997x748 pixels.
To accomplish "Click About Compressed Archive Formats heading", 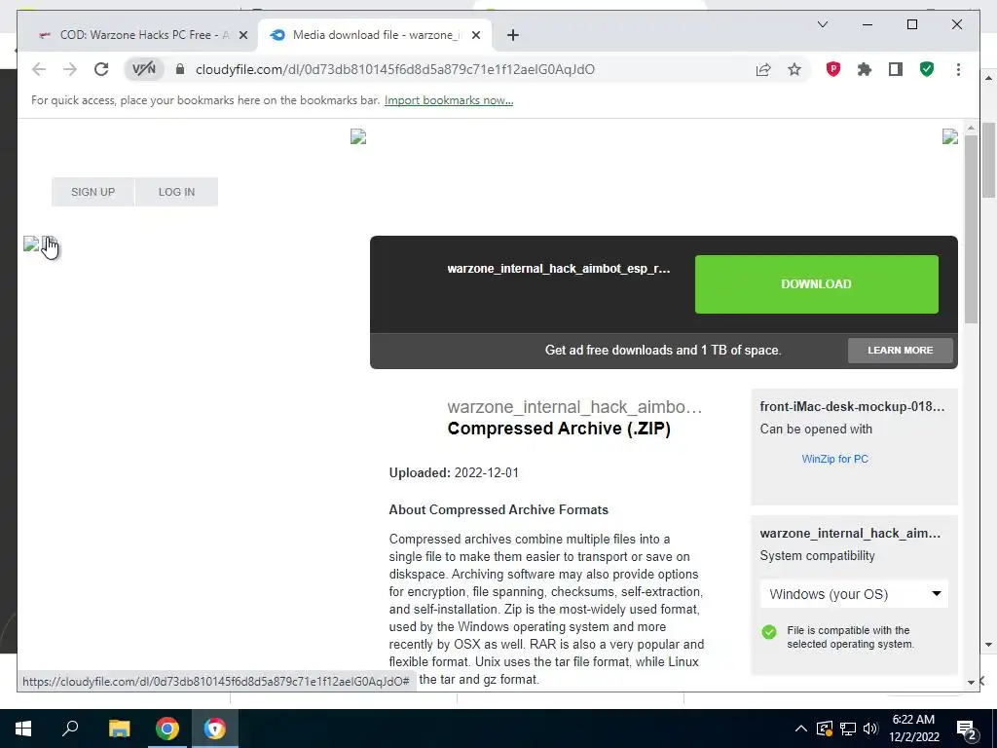I will pos(498,510).
